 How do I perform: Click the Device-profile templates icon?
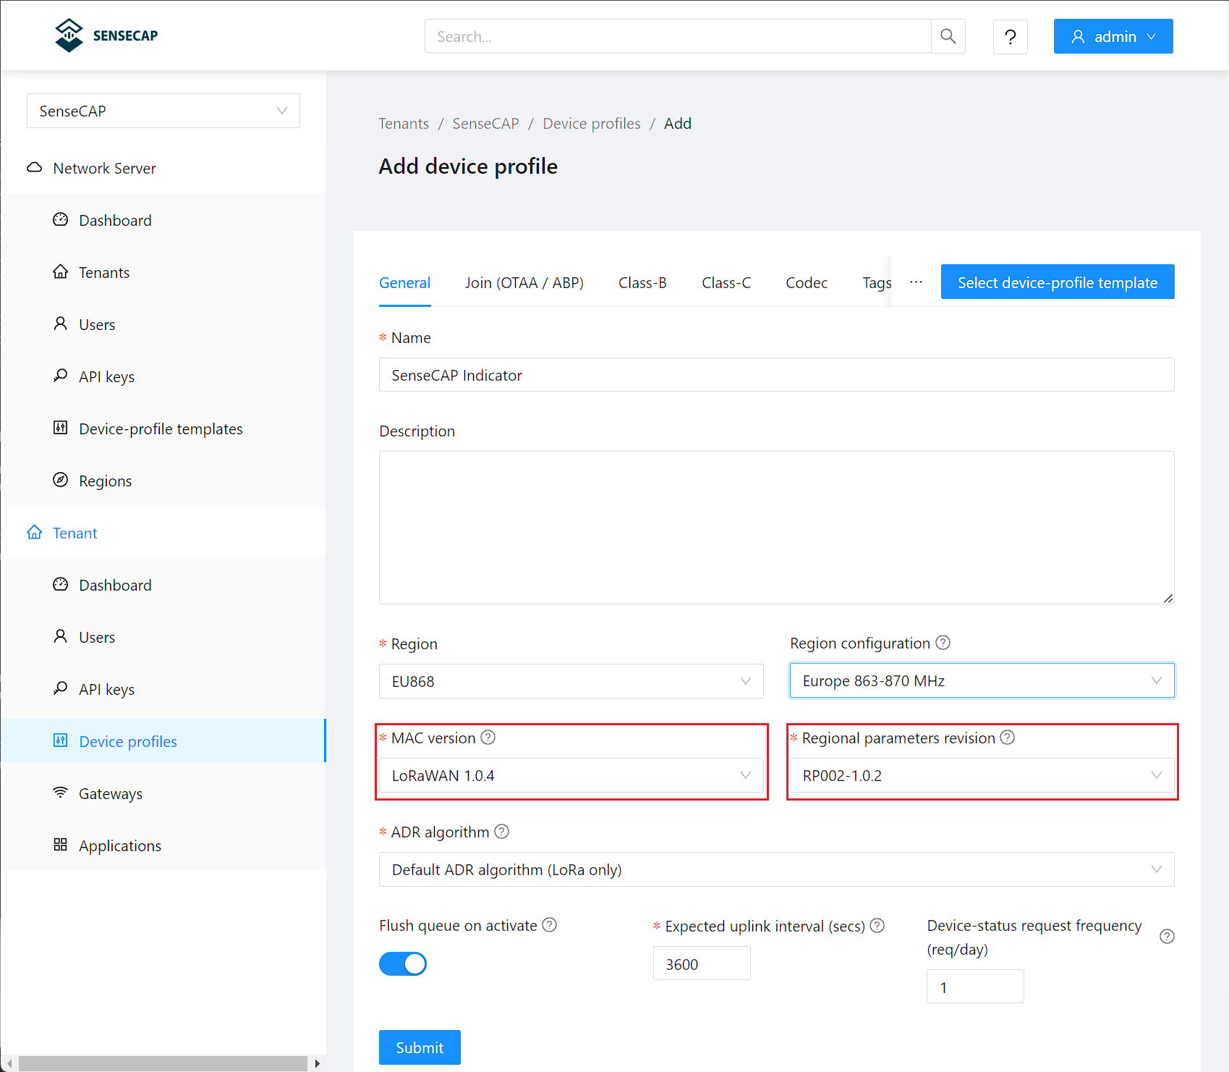(x=61, y=428)
